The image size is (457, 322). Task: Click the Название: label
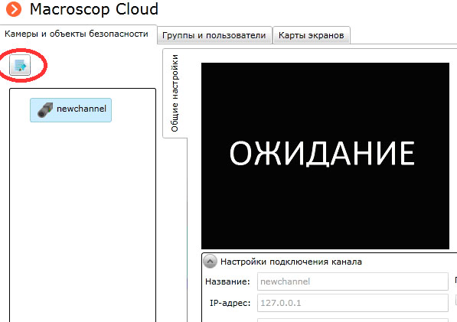pos(227,281)
